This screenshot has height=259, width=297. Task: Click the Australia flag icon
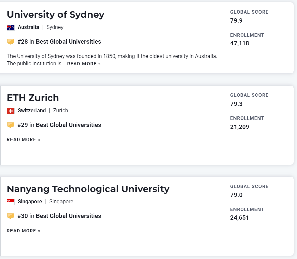[10, 27]
